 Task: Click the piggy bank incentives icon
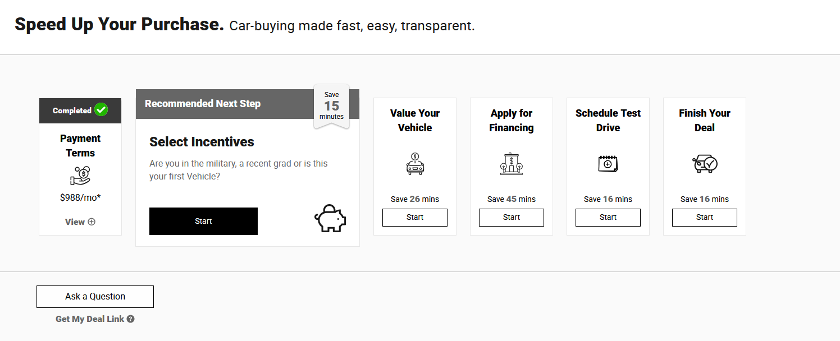click(330, 218)
